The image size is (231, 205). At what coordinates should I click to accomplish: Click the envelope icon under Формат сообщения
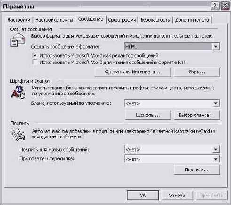17,40
